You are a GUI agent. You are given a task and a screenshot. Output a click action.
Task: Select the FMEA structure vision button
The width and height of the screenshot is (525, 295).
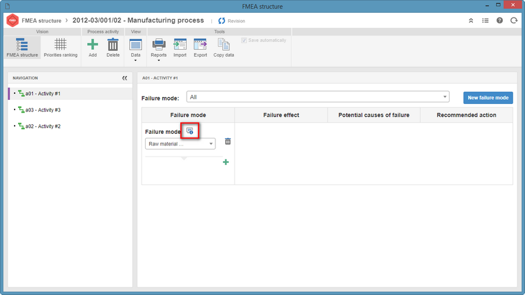(x=22, y=47)
